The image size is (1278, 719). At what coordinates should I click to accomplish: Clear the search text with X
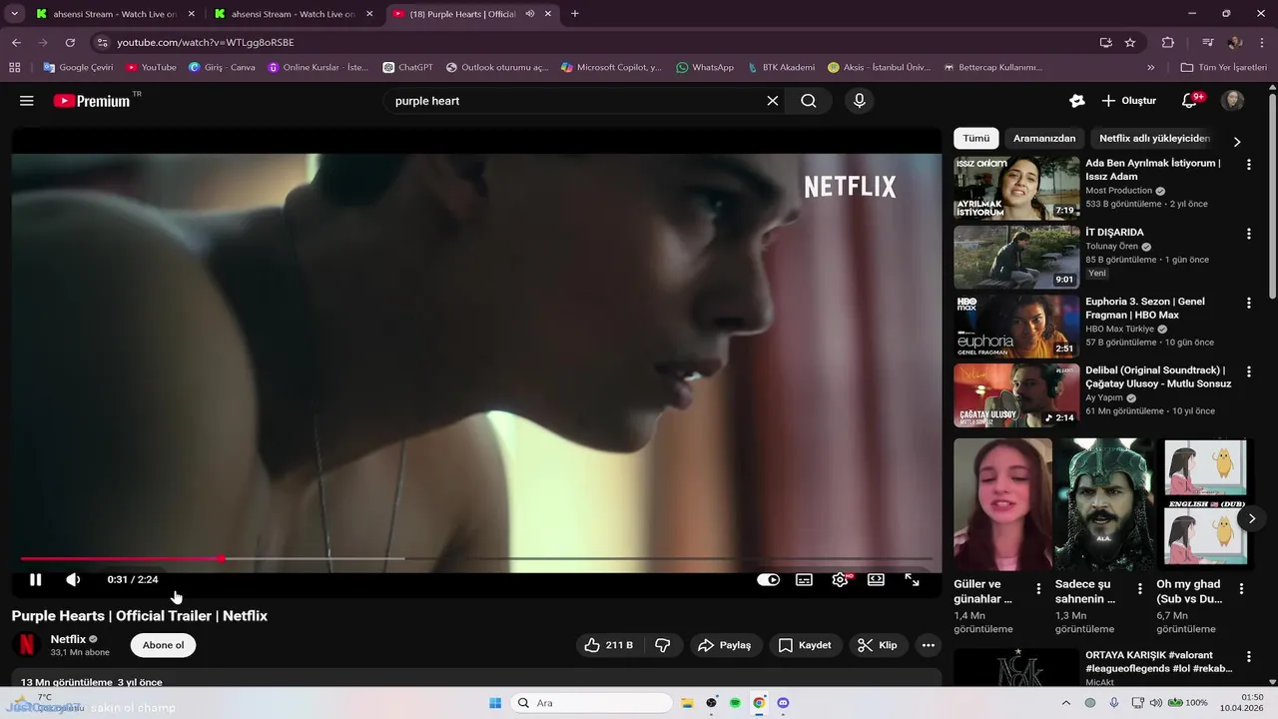(x=772, y=101)
